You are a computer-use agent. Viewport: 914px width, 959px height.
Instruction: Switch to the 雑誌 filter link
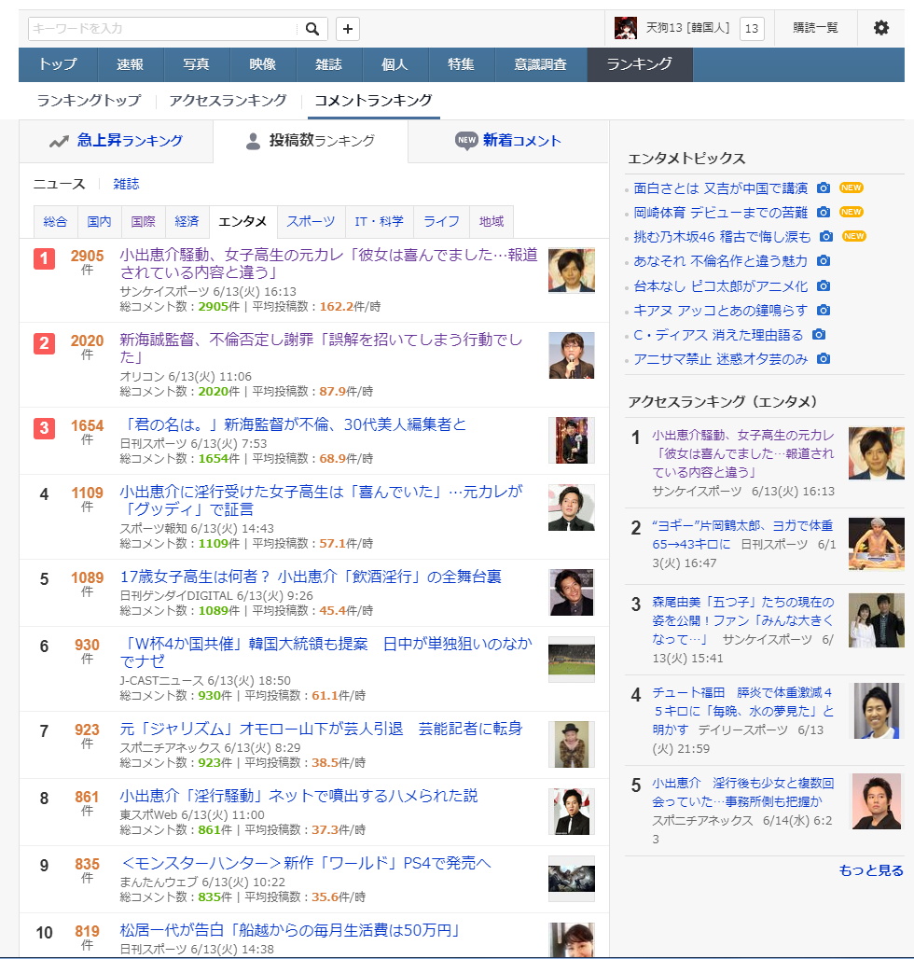tap(126, 184)
